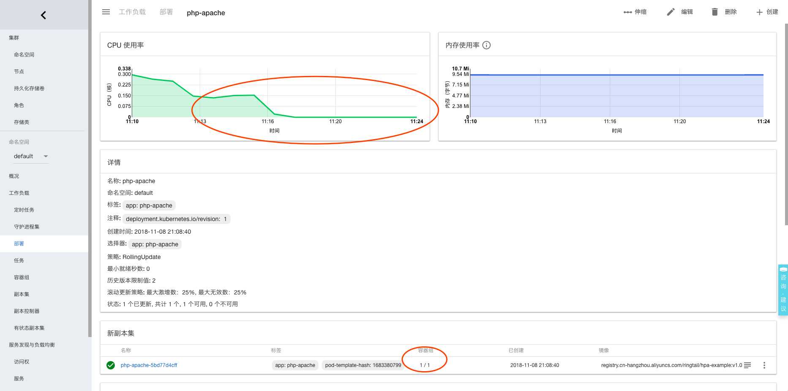Click the plus create icon
The width and height of the screenshot is (788, 391).
(x=759, y=12)
